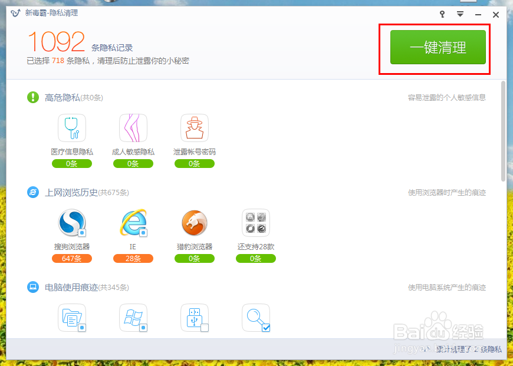Select the IE browser traces icon

(133, 222)
